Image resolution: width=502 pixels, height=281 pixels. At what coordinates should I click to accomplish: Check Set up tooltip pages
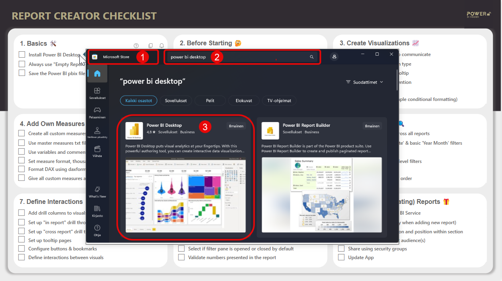pos(22,240)
